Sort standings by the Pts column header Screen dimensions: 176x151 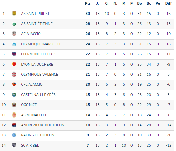(x=88, y=4)
